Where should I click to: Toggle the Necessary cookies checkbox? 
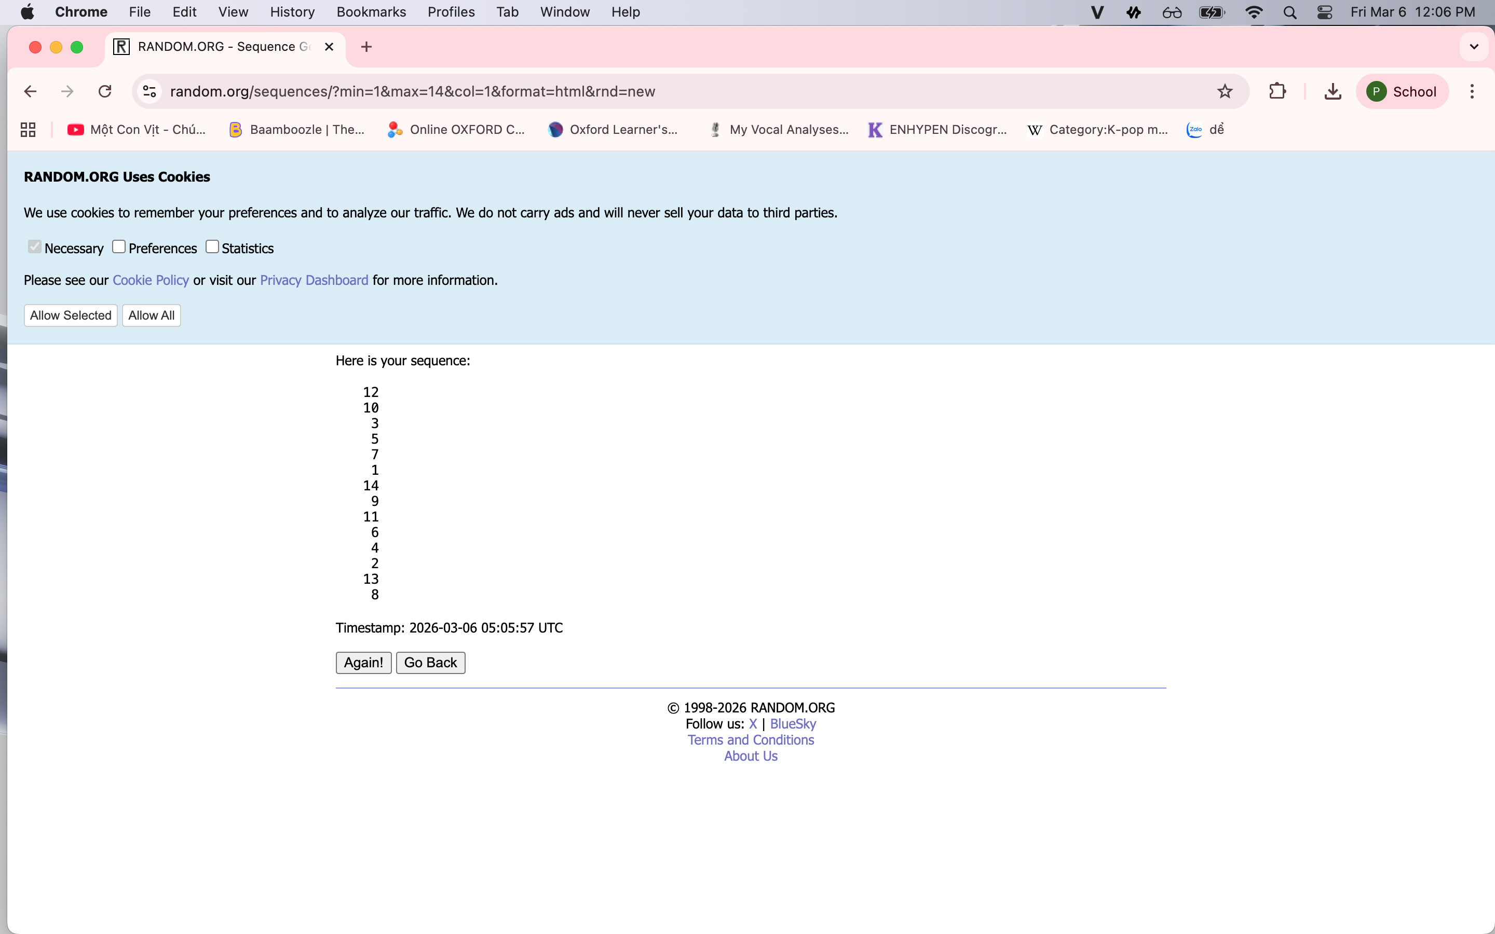(x=35, y=247)
